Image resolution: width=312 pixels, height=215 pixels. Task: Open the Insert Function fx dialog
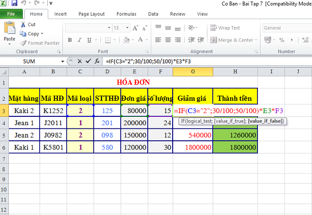tap(96, 61)
